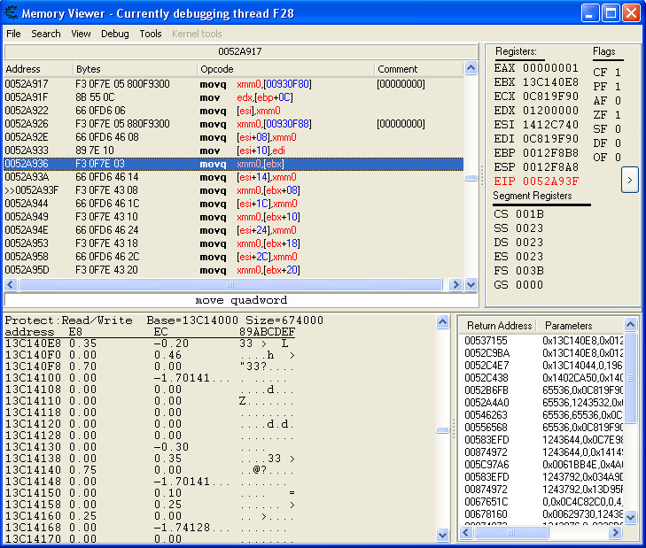Select the EBP register value 0012F8B8
The height and width of the screenshot is (548, 646).
point(550,153)
